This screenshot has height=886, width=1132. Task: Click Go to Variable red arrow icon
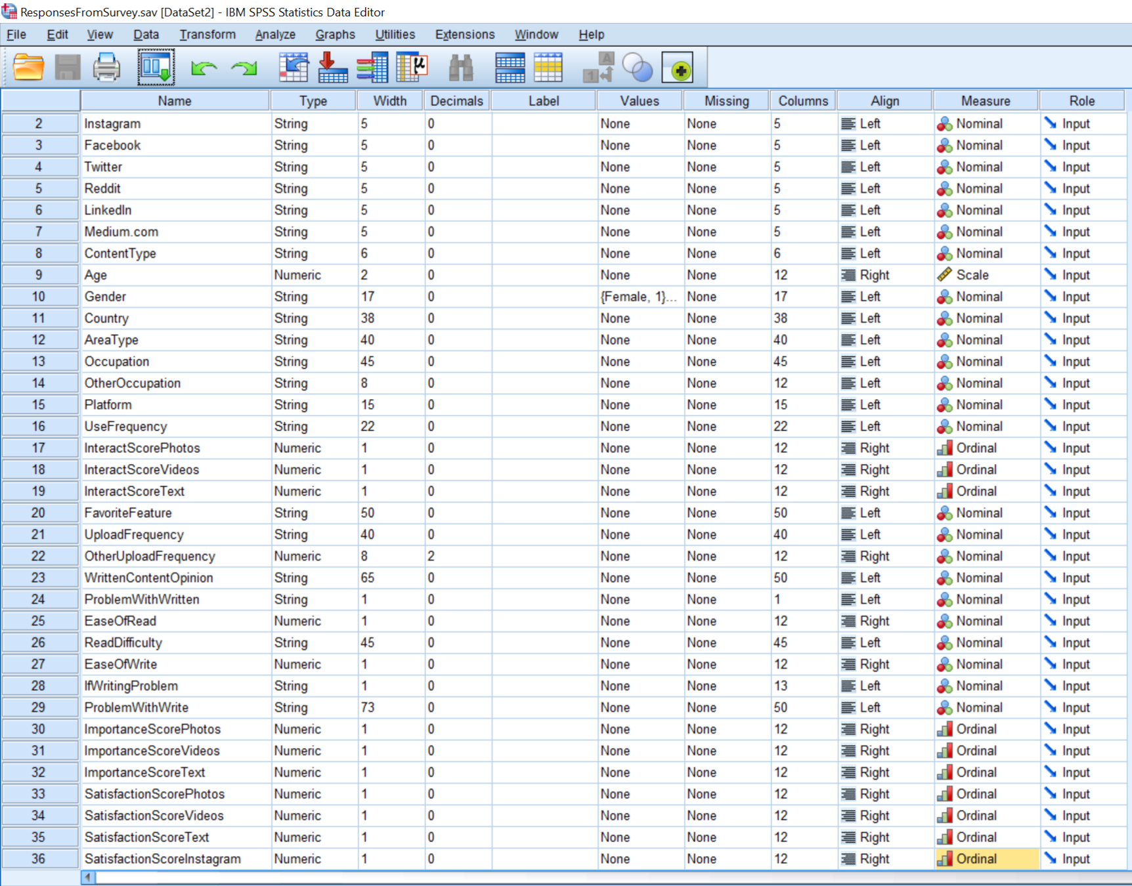[x=332, y=68]
